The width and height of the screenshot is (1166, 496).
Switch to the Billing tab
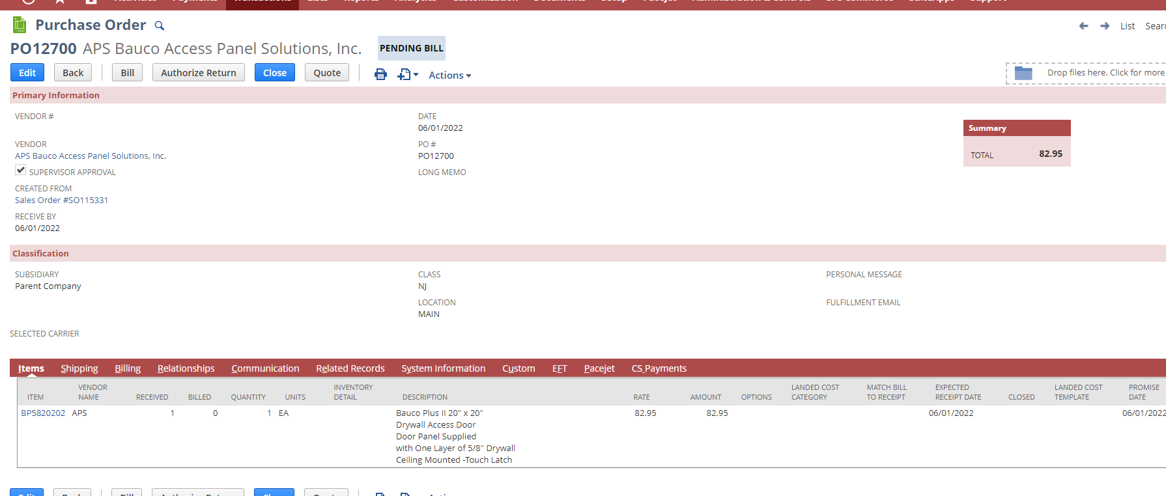pyautogui.click(x=128, y=368)
